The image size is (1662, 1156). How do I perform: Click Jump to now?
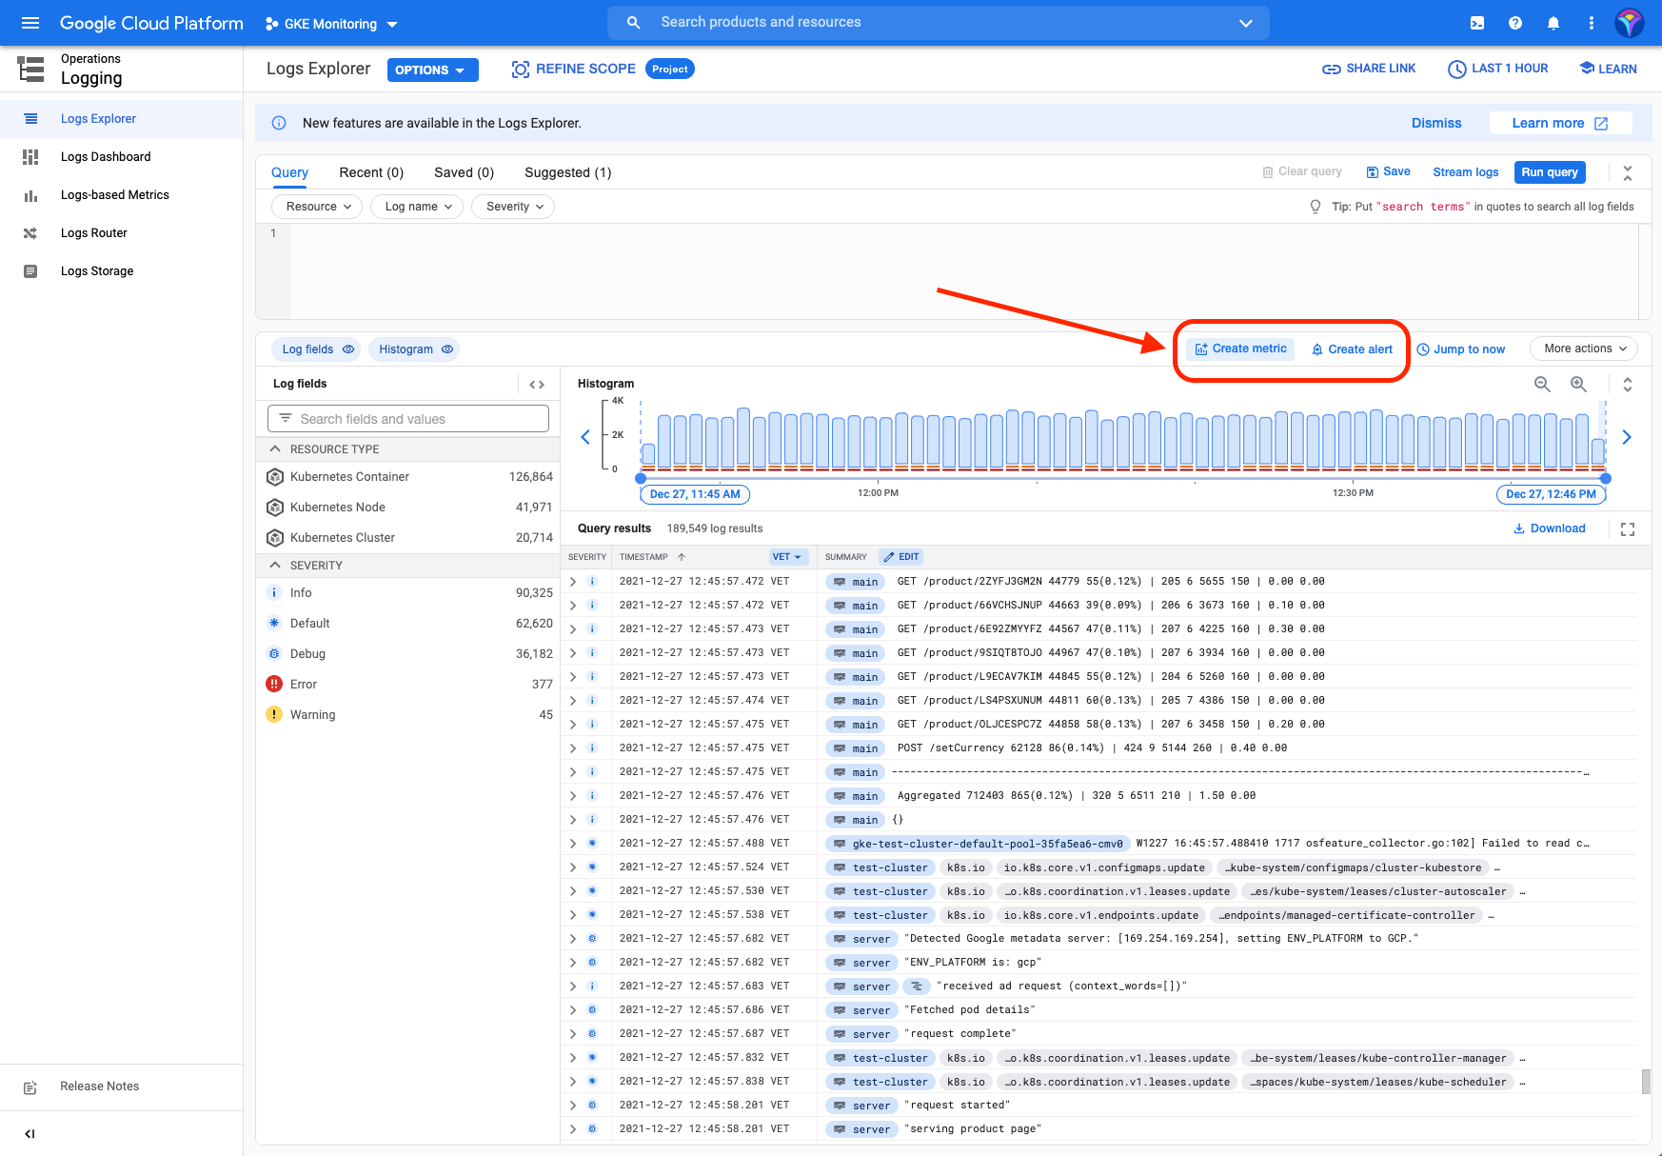[x=1461, y=349]
